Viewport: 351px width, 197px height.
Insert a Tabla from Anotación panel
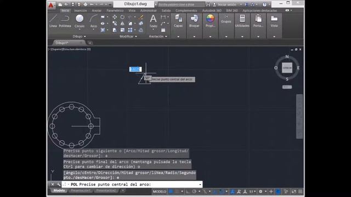[x=163, y=30]
